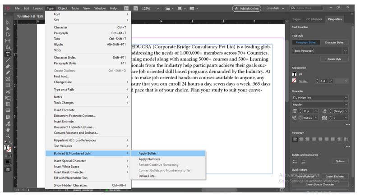Show more Paragraph options ellipsis
Screen dimensions: 365x196
(348, 147)
